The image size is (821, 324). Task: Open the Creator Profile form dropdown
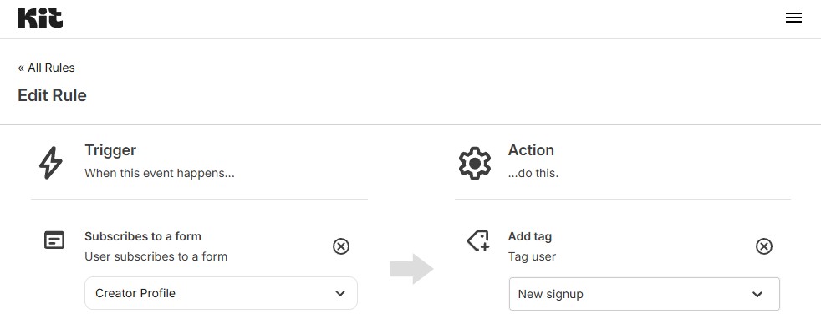[x=221, y=293]
